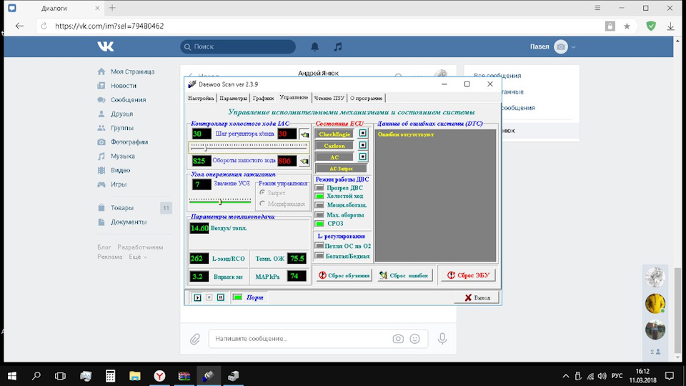Image resolution: width=686 pixels, height=386 pixels.
Task: Click 'Ошибки отсутствуют' text in DTC panel
Action: click(406, 134)
